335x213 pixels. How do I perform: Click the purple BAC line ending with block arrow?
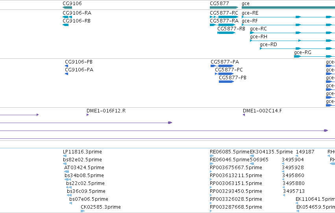(x=85, y=123)
